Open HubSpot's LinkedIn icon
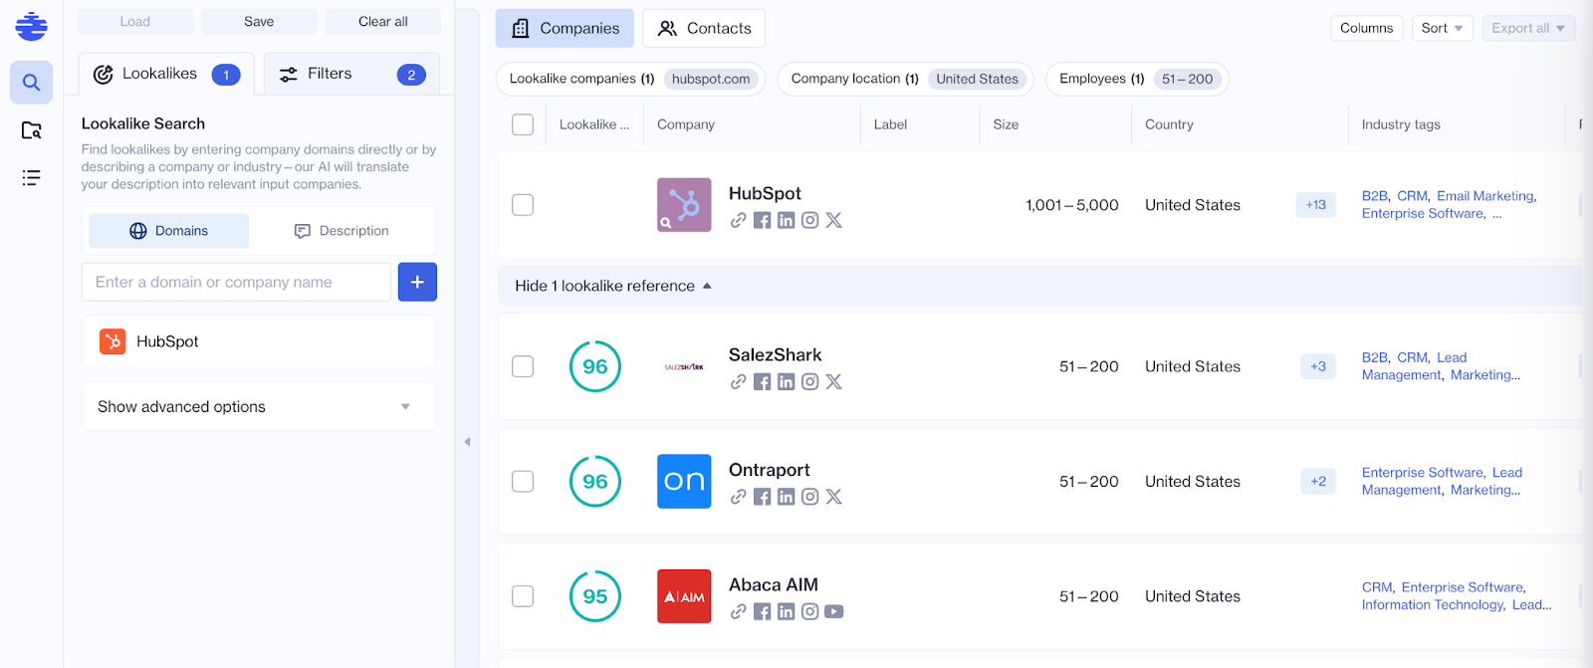1593x668 pixels. (x=786, y=221)
